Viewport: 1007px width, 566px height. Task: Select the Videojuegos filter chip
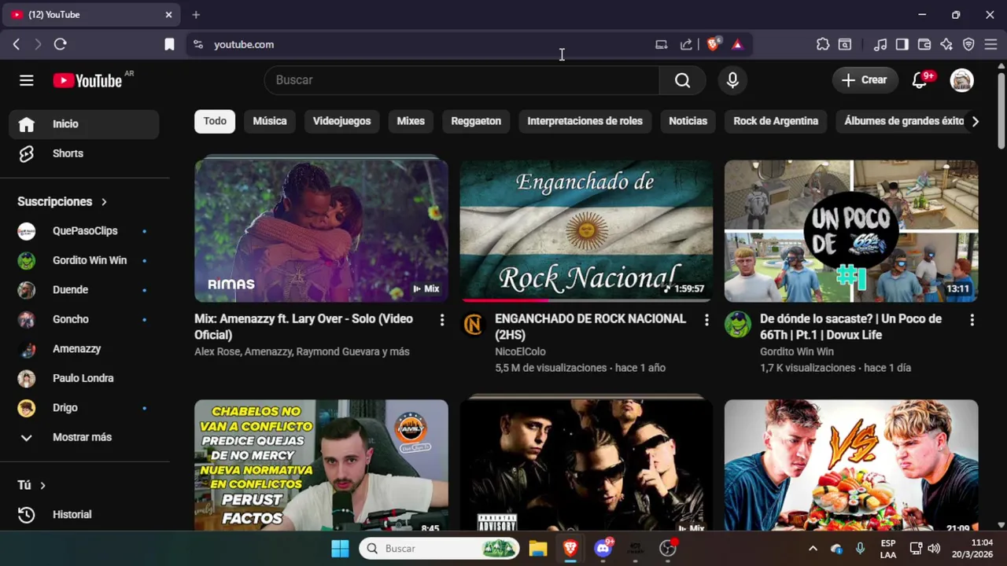[341, 121]
